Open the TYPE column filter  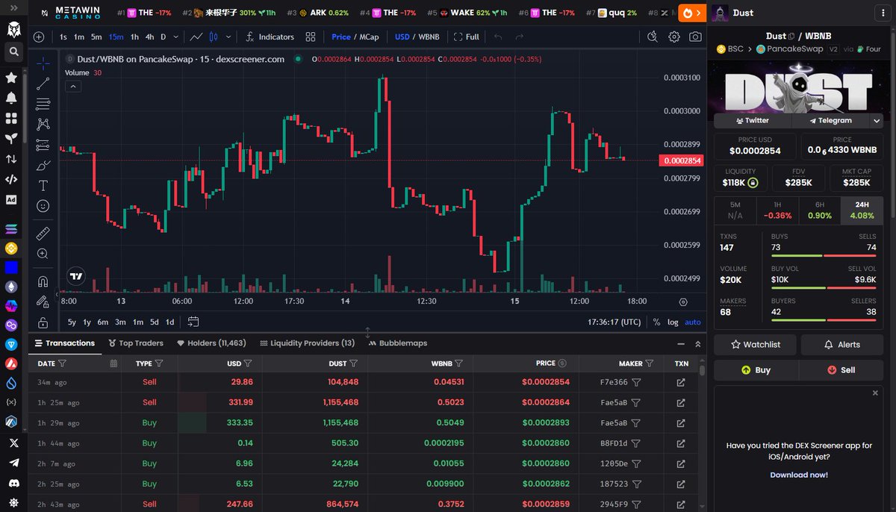coord(159,363)
